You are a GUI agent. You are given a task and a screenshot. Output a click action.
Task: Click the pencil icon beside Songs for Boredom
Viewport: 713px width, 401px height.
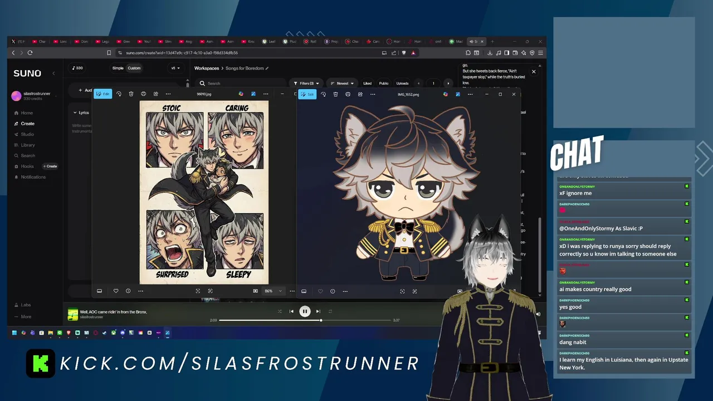coord(267,68)
